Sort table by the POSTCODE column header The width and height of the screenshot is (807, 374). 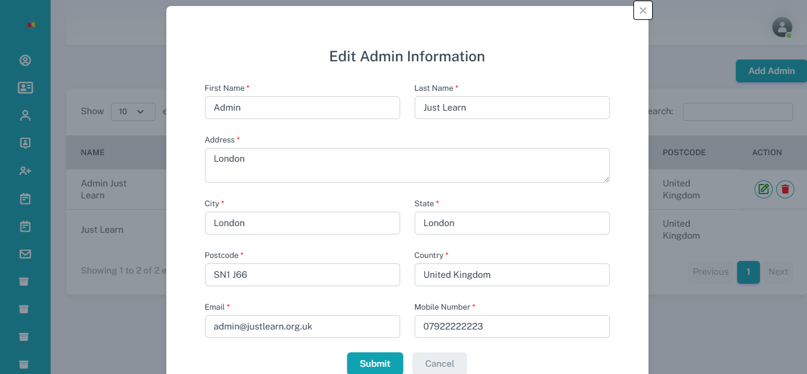pyautogui.click(x=684, y=152)
